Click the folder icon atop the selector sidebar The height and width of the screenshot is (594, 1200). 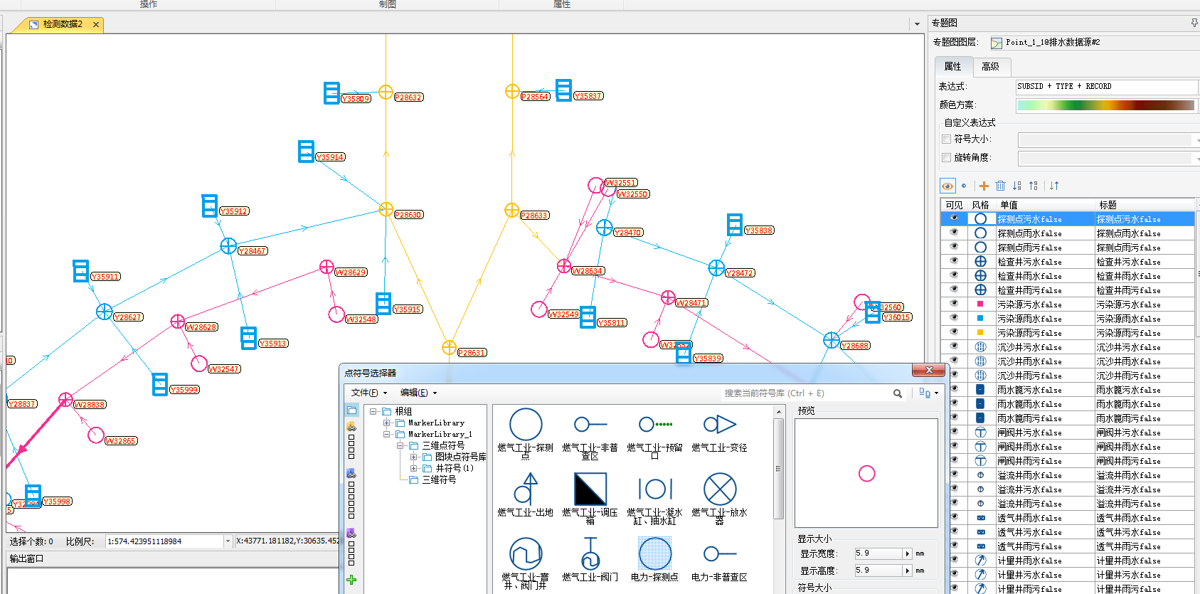[352, 410]
